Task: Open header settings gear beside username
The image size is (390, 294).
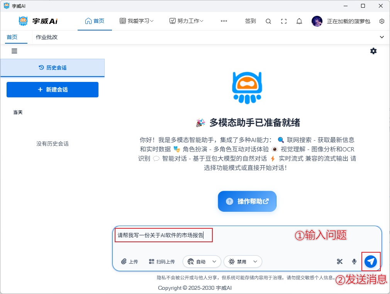Action: click(382, 21)
